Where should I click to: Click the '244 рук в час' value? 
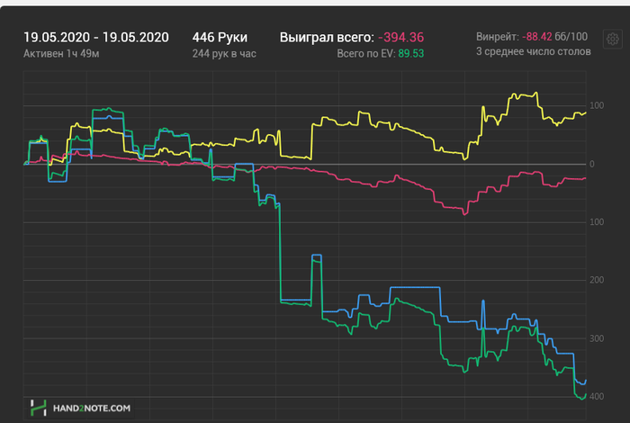pyautogui.click(x=224, y=53)
